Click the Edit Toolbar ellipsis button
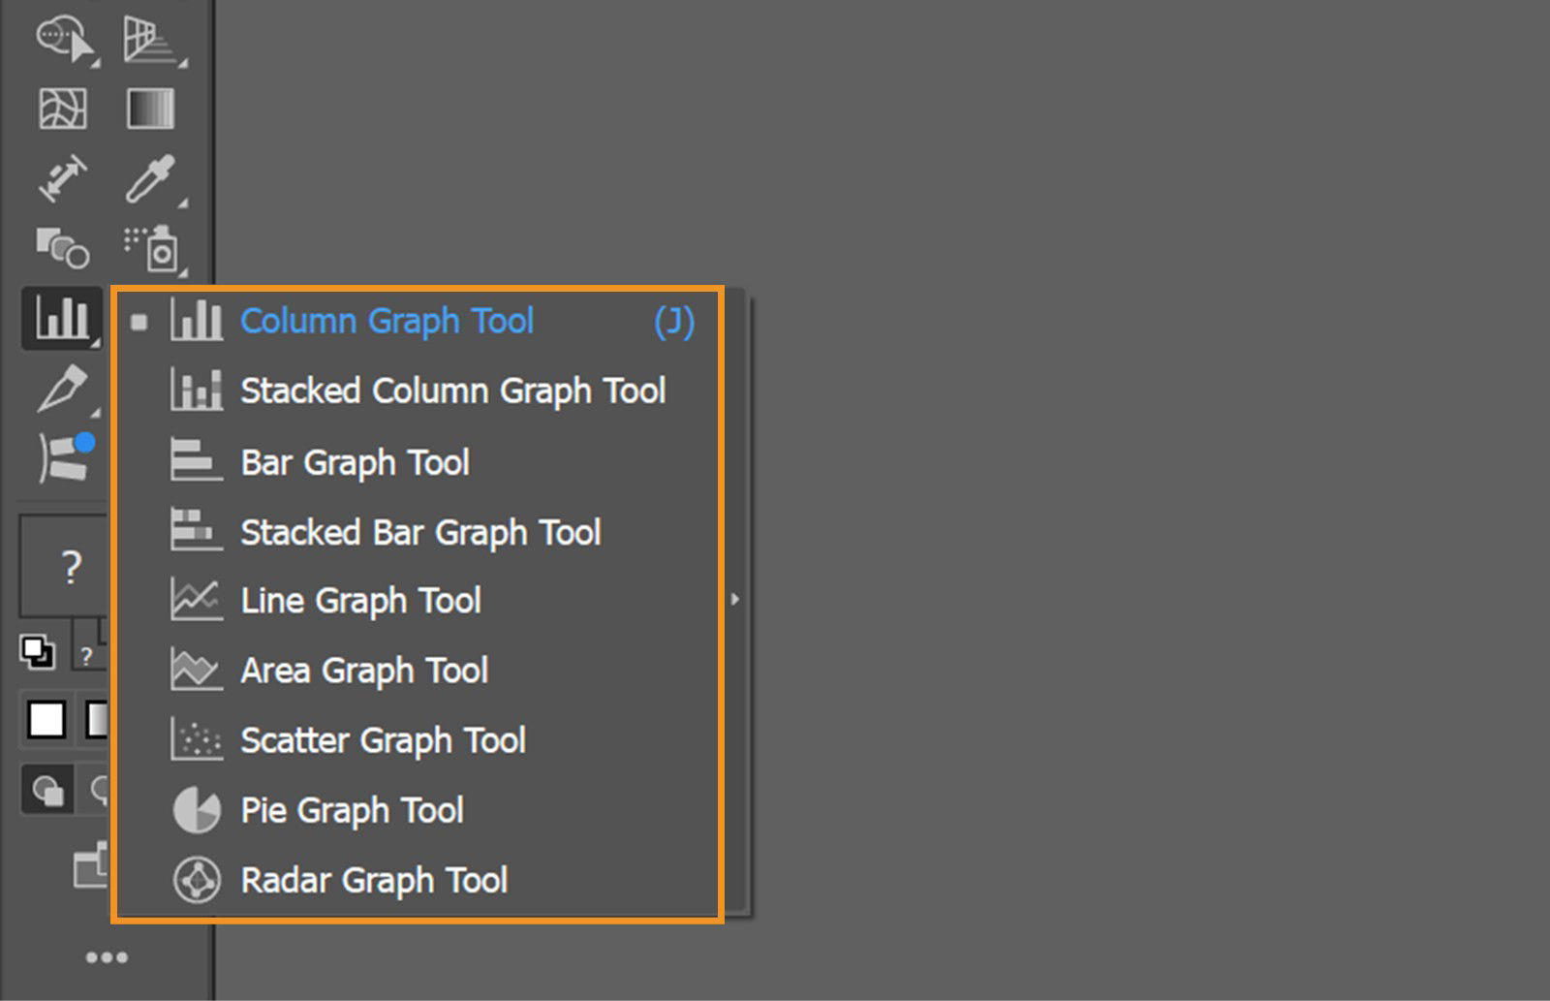 [107, 957]
